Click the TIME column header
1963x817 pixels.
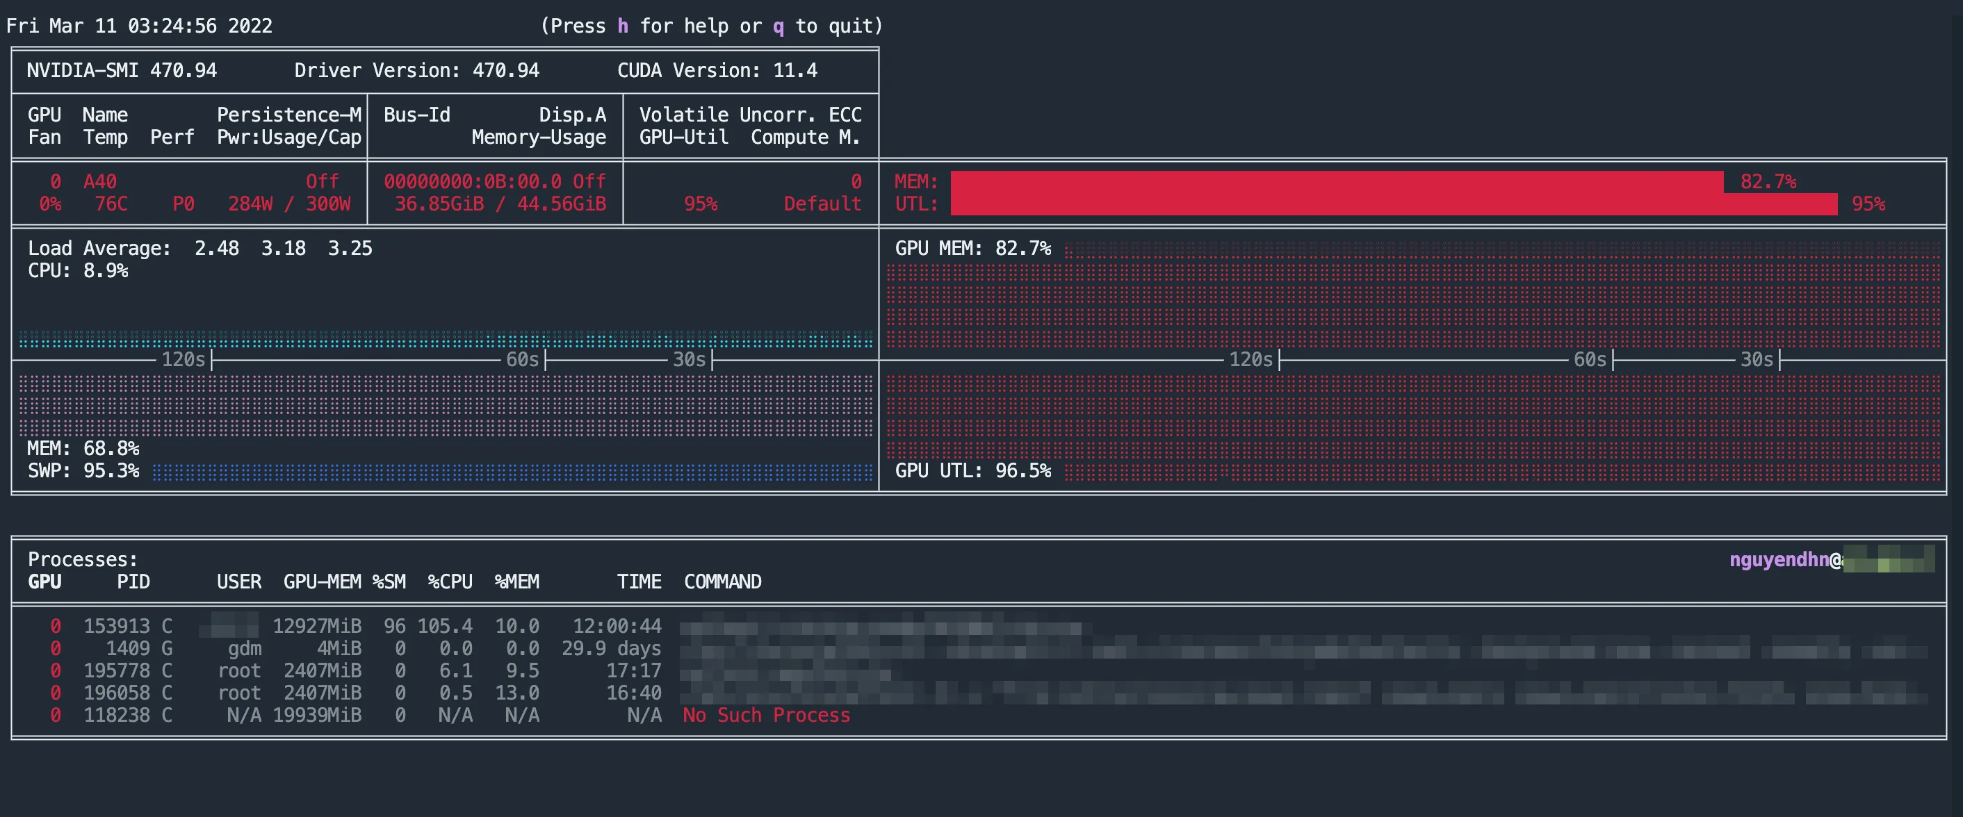639,582
